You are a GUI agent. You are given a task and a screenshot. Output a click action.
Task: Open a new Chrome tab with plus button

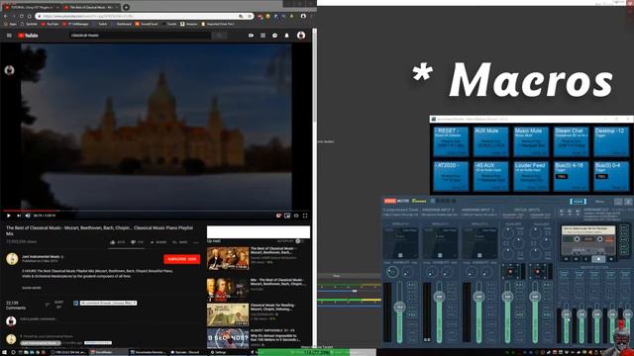pyautogui.click(x=126, y=7)
